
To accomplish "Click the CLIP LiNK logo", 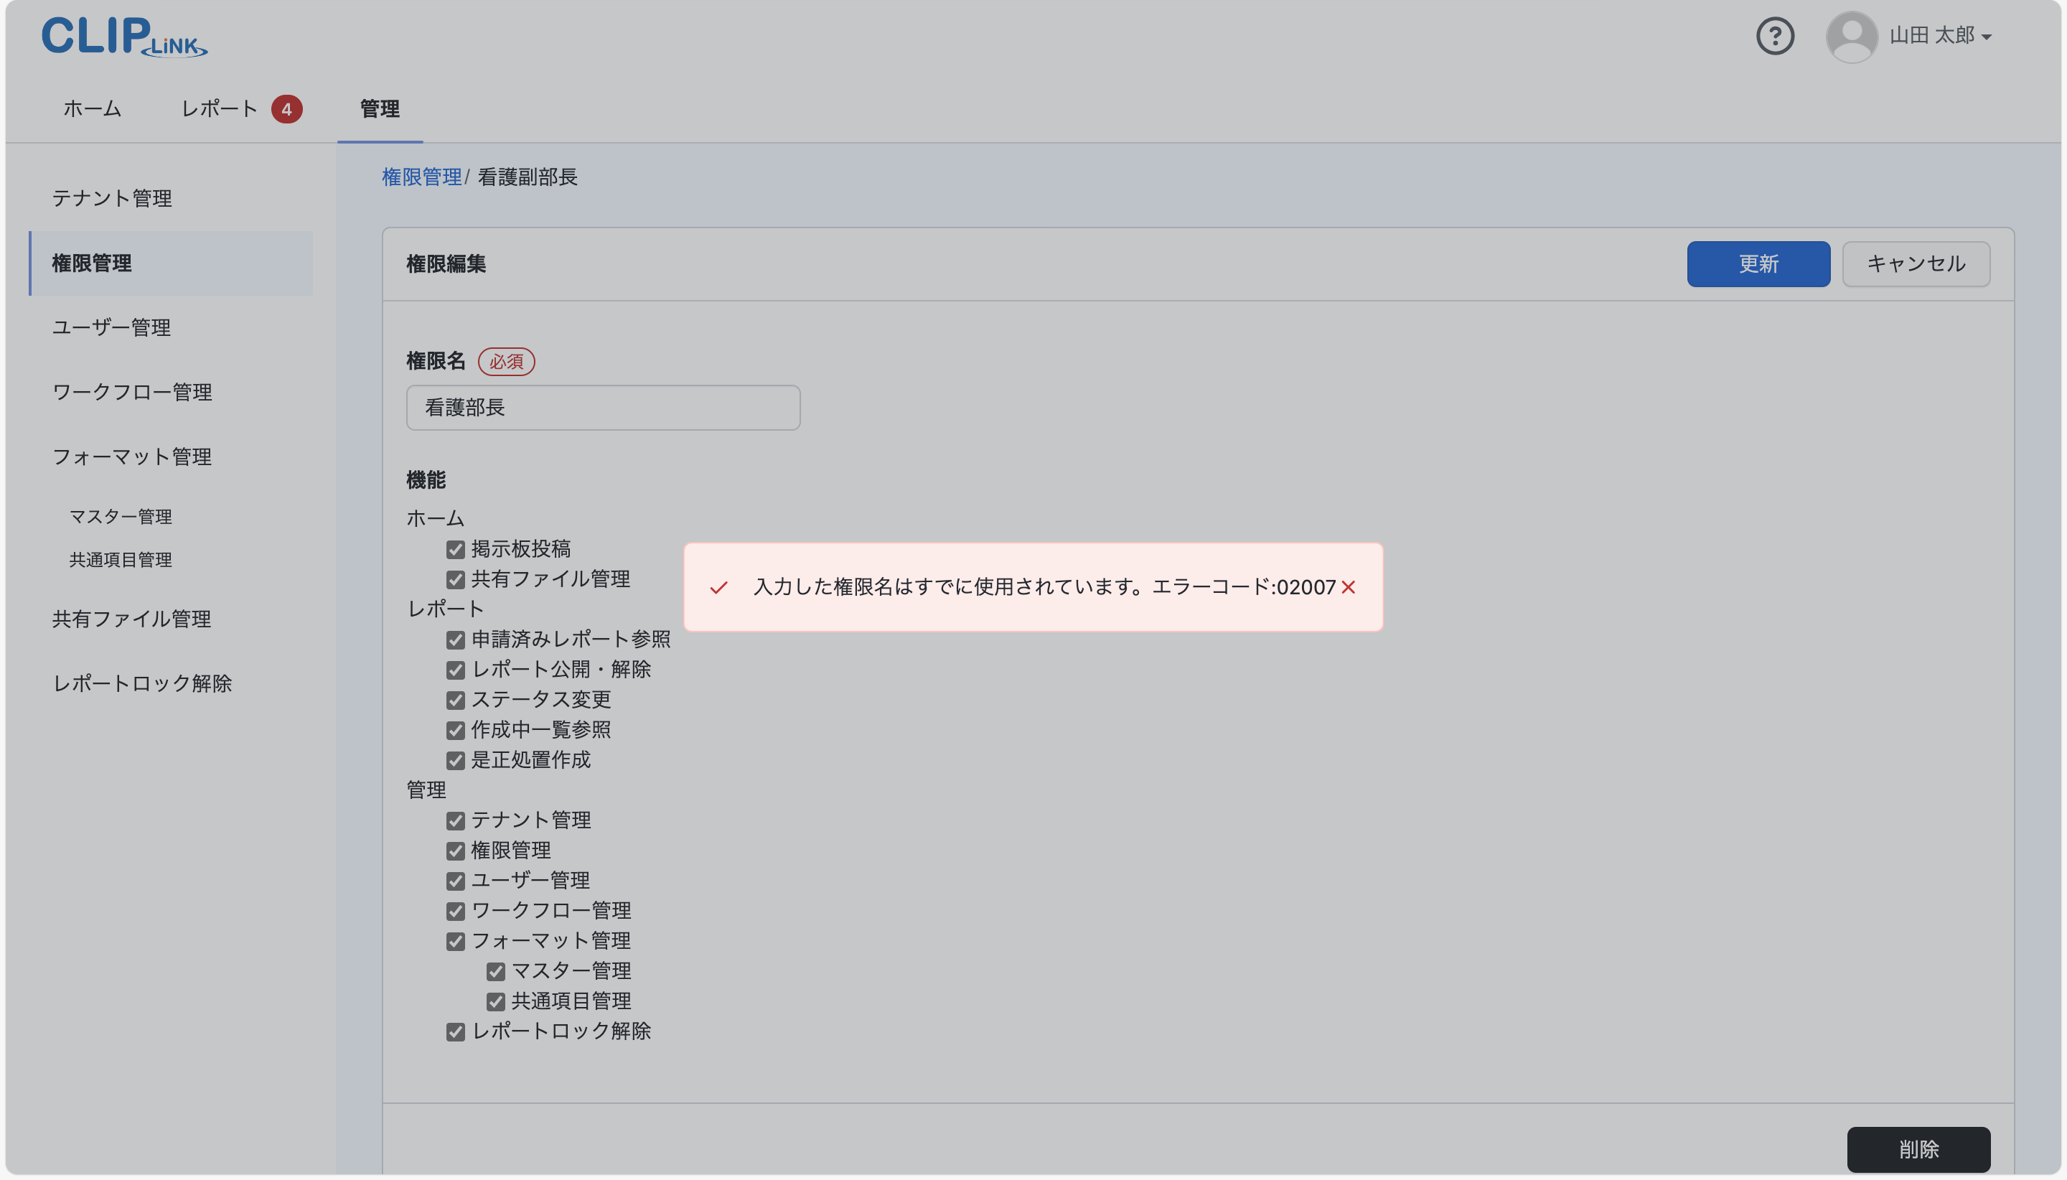I will pos(123,36).
